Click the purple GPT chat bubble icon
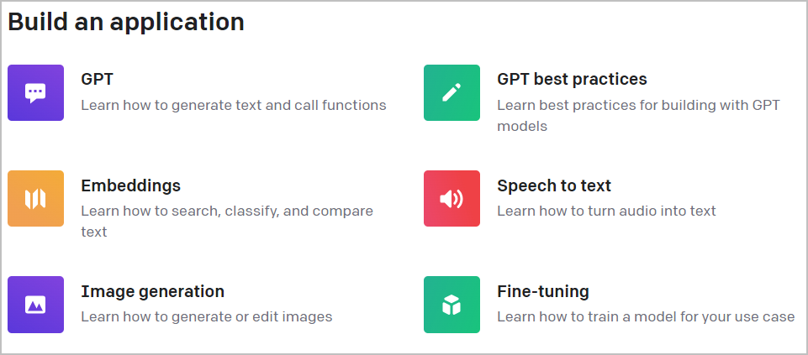808x355 pixels. coord(35,92)
